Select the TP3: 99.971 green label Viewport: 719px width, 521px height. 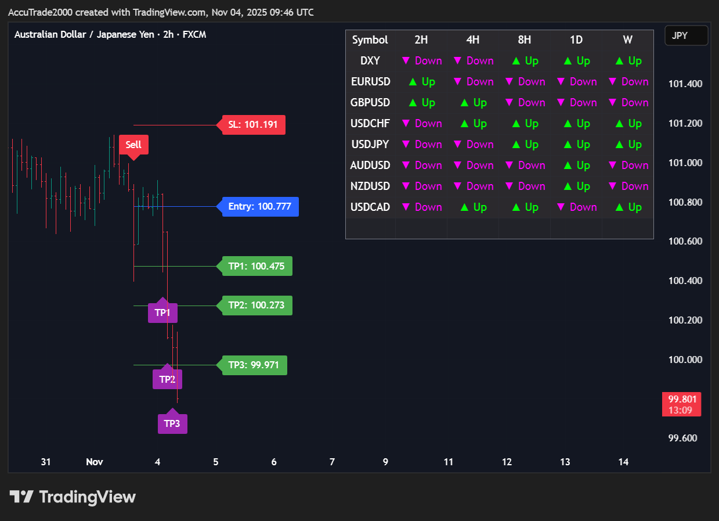tap(254, 365)
